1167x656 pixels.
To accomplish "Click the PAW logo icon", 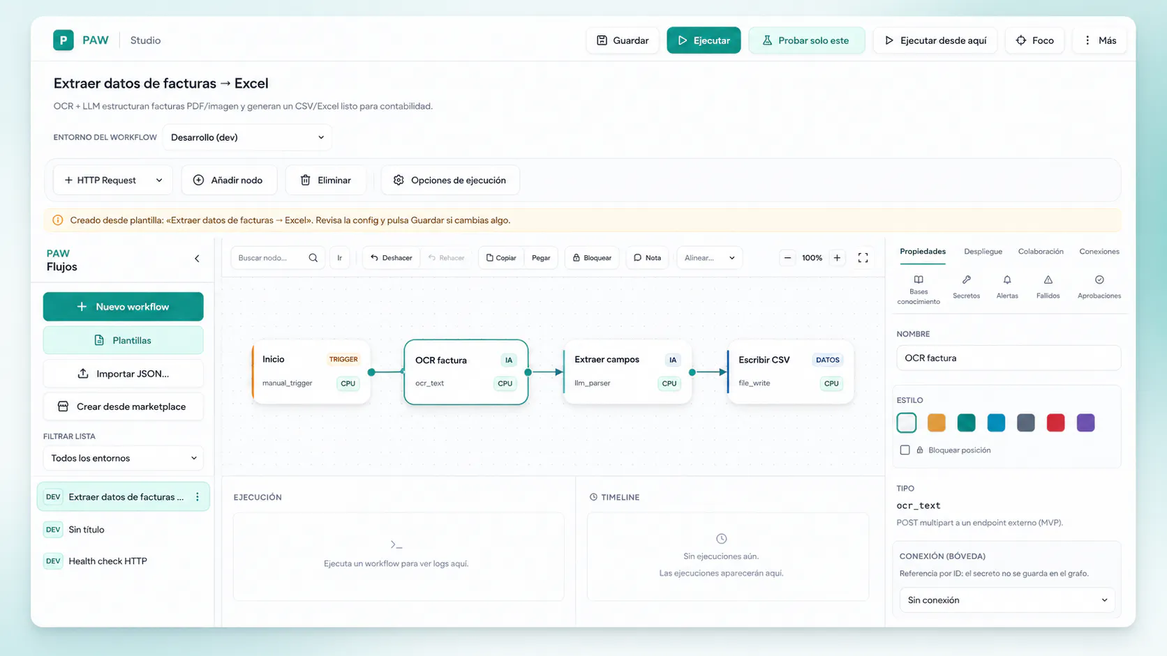I will point(64,40).
